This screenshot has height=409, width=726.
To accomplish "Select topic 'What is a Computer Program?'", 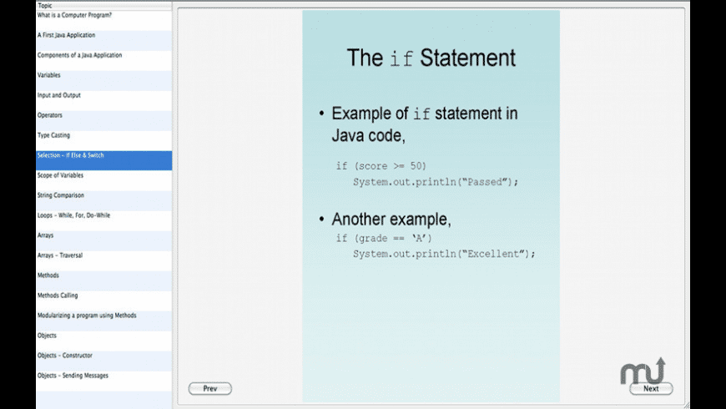I will [x=103, y=20].
